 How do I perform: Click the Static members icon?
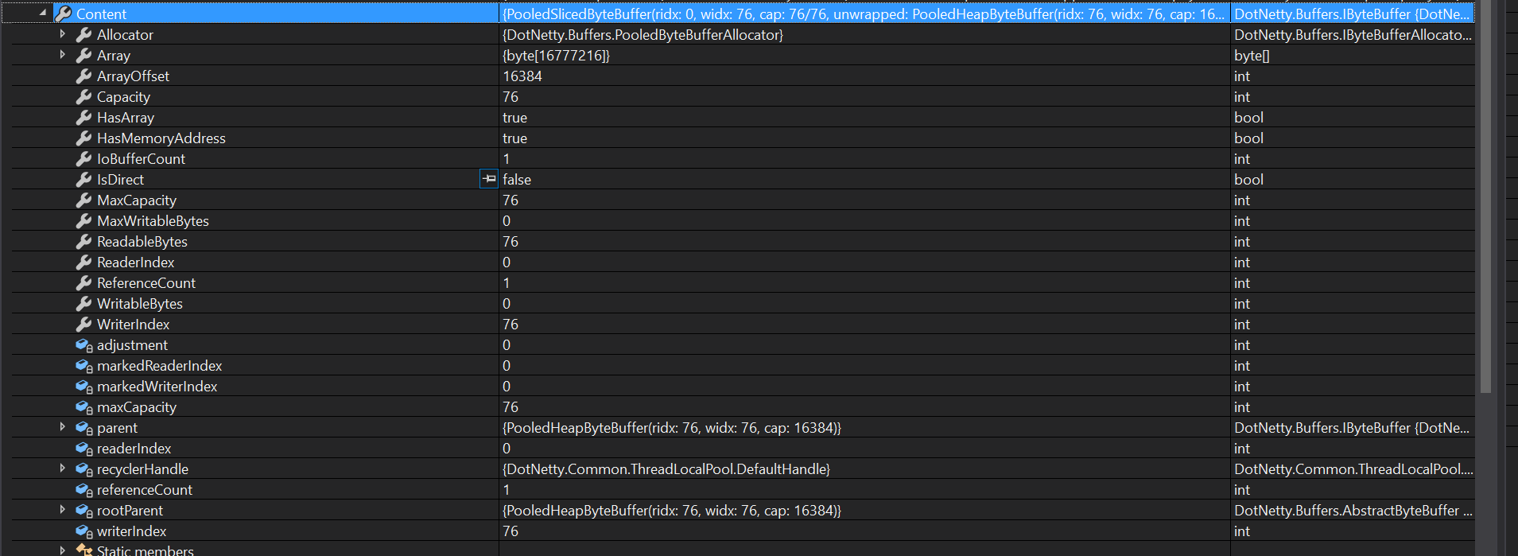click(84, 550)
